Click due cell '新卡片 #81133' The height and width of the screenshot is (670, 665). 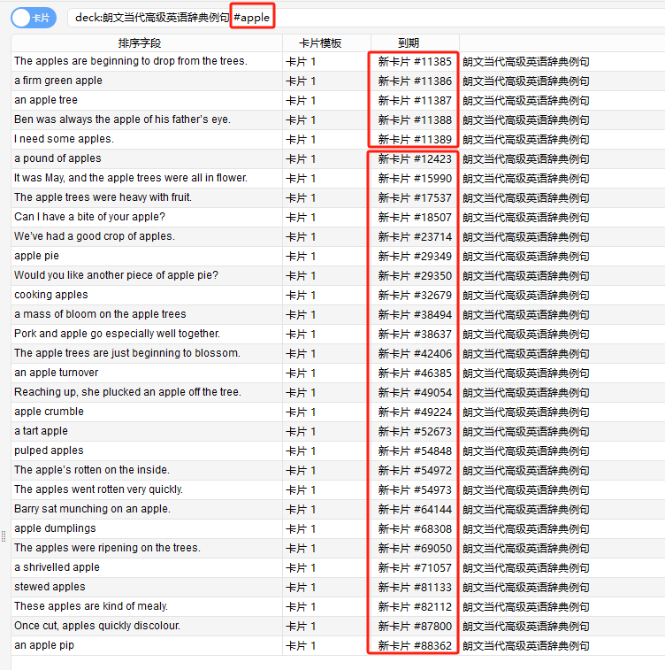pos(415,587)
